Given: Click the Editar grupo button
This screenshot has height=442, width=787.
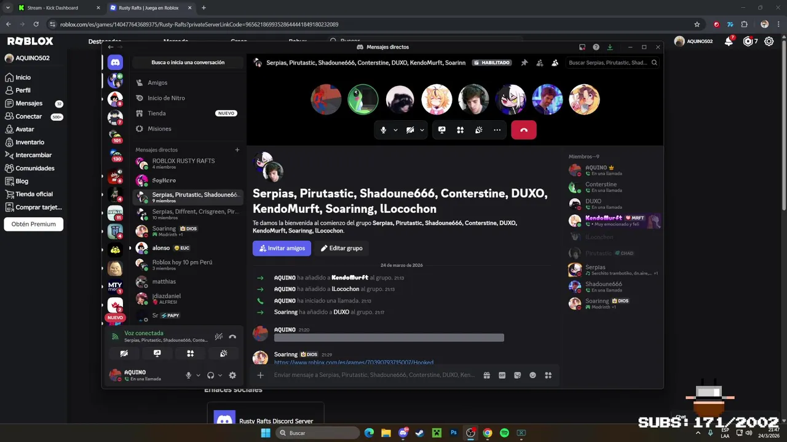Looking at the screenshot, I should [x=341, y=248].
